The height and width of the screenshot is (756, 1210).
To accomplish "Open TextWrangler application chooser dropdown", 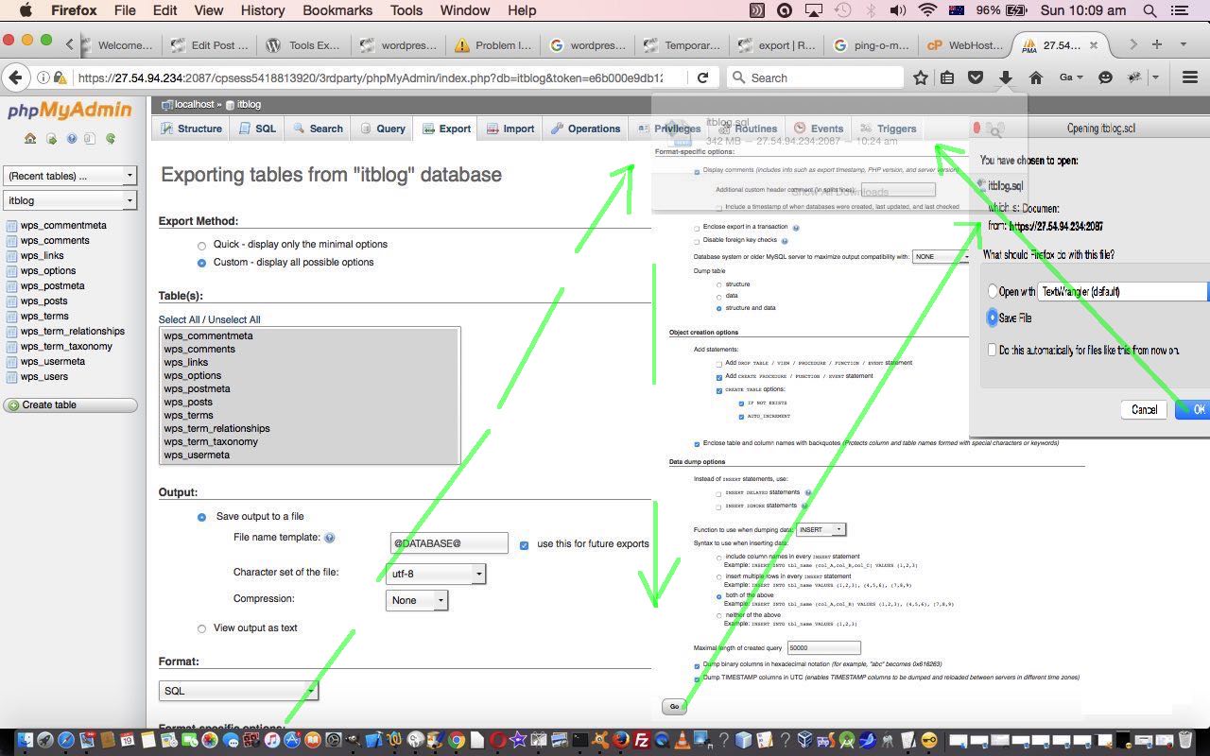I will pyautogui.click(x=1123, y=292).
